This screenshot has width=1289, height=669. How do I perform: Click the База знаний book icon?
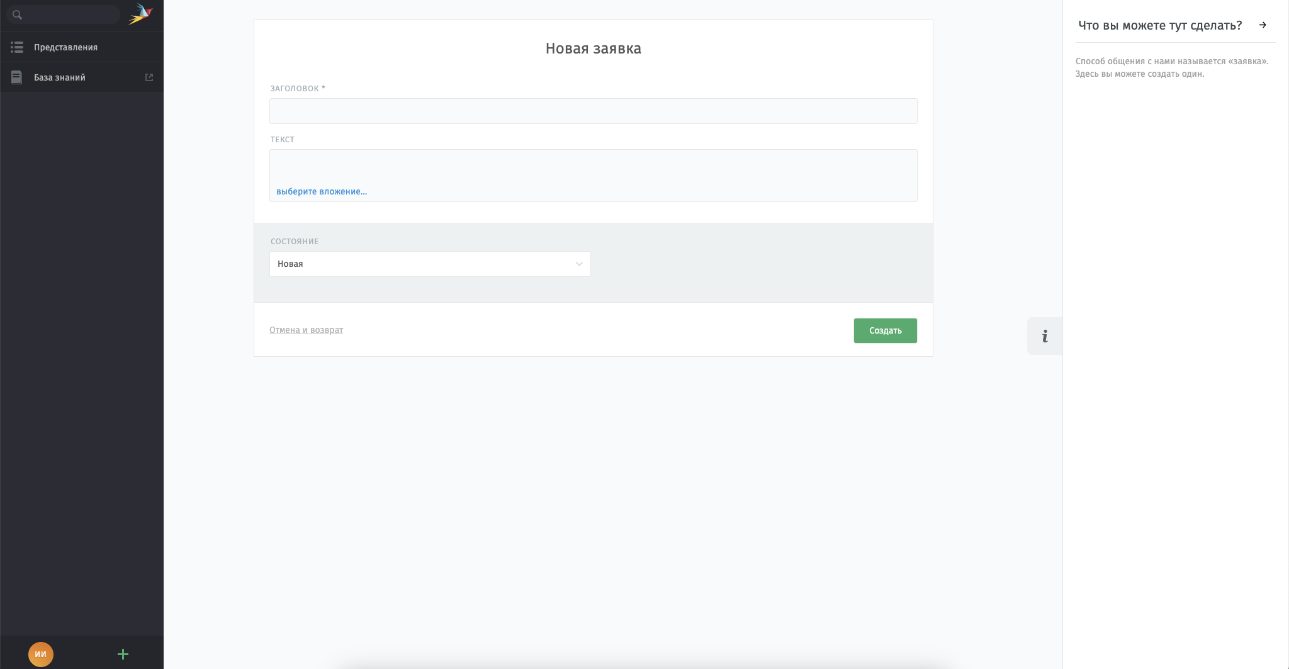(17, 77)
